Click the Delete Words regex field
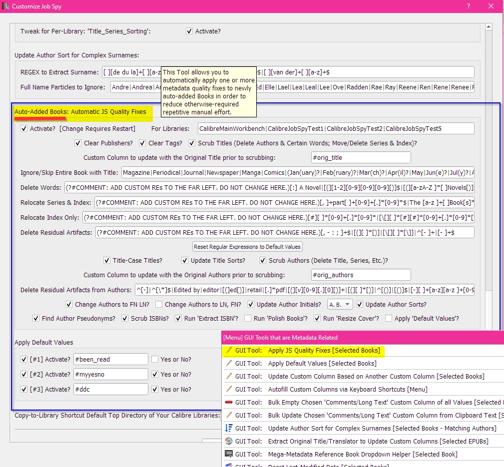Screen dimensions: 504x467 click(269, 187)
